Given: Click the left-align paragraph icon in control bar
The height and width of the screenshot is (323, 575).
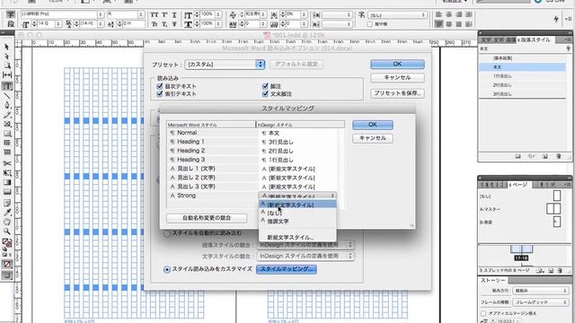Looking at the screenshot, I should pyautogui.click(x=439, y=14).
